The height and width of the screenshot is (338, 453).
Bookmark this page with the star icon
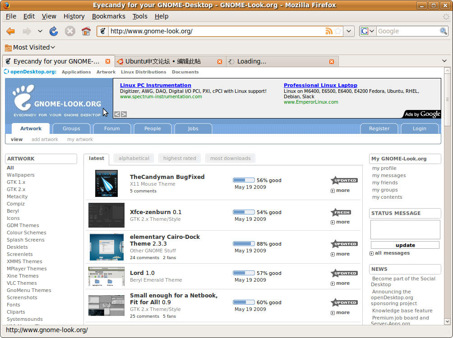point(338,31)
